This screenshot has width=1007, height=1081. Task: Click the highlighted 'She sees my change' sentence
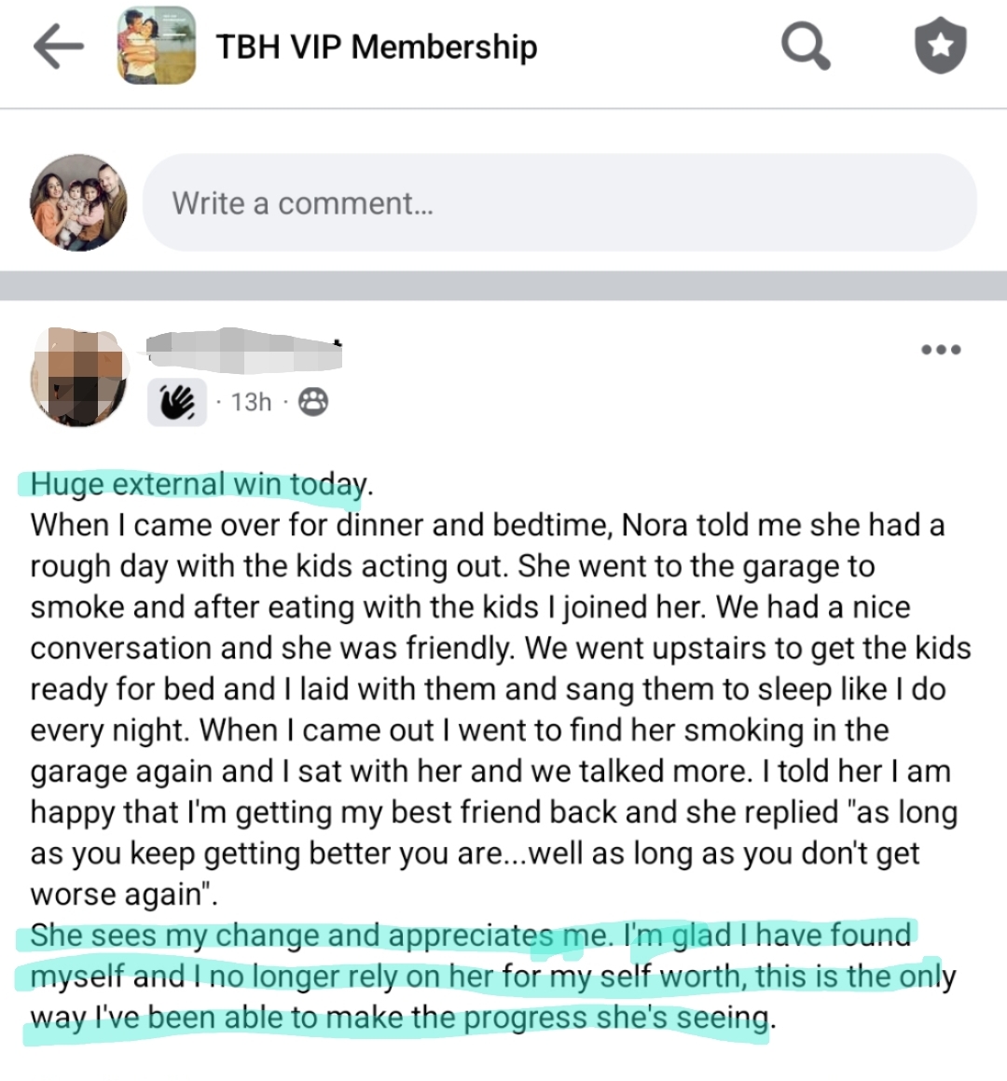coord(317,935)
